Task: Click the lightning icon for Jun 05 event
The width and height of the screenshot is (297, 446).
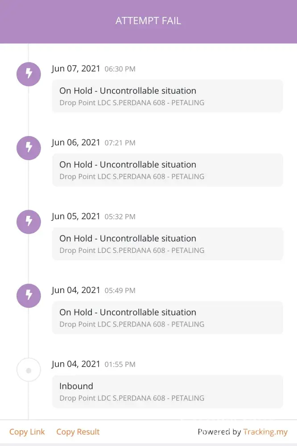Action: 29,221
